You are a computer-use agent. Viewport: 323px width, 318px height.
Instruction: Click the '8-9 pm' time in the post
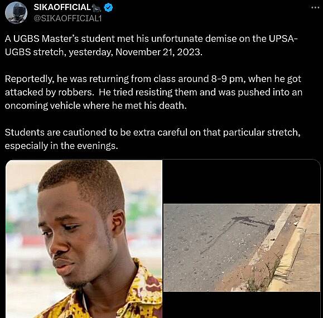[228, 79]
